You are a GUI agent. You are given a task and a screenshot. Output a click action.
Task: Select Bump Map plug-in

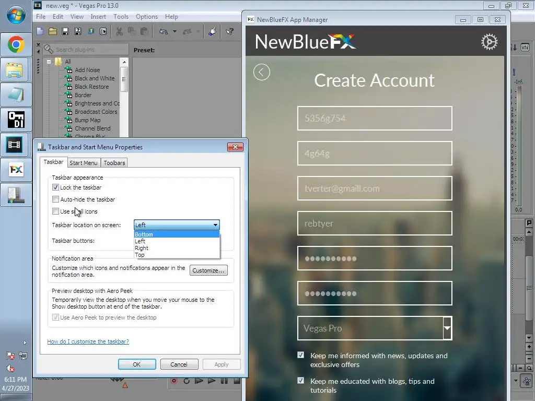[x=87, y=120]
